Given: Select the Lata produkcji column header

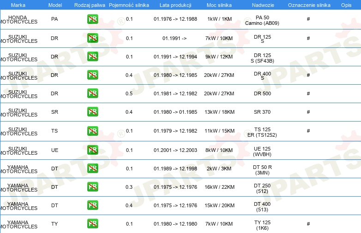Looking at the screenshot, I should click(x=175, y=5).
